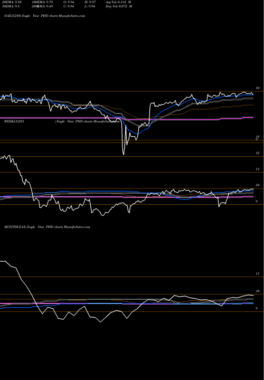This screenshot has height=380, width=264.
Task: Click the DAILY(250) Eagle View chart title
Action: coord(44,16)
